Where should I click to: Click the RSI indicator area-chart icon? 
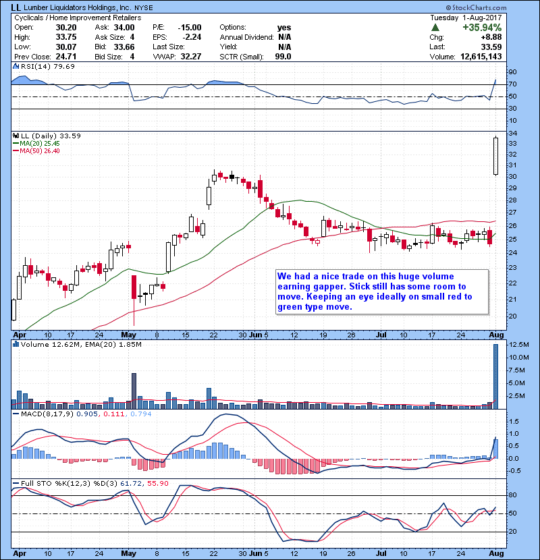(16, 66)
